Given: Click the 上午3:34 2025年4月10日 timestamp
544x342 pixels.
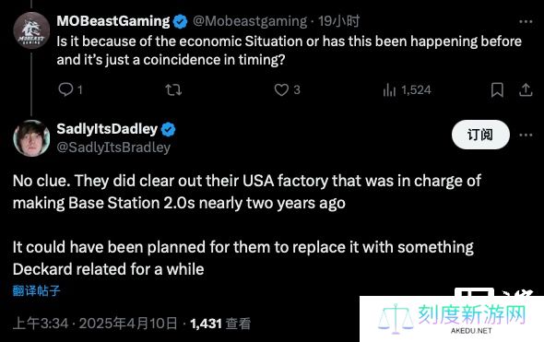Looking at the screenshot, I should [95, 324].
